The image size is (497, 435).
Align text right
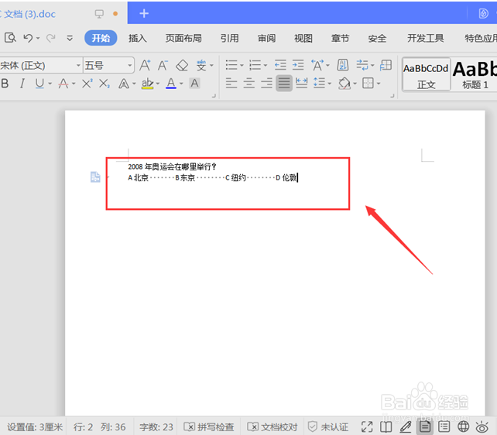click(x=266, y=84)
